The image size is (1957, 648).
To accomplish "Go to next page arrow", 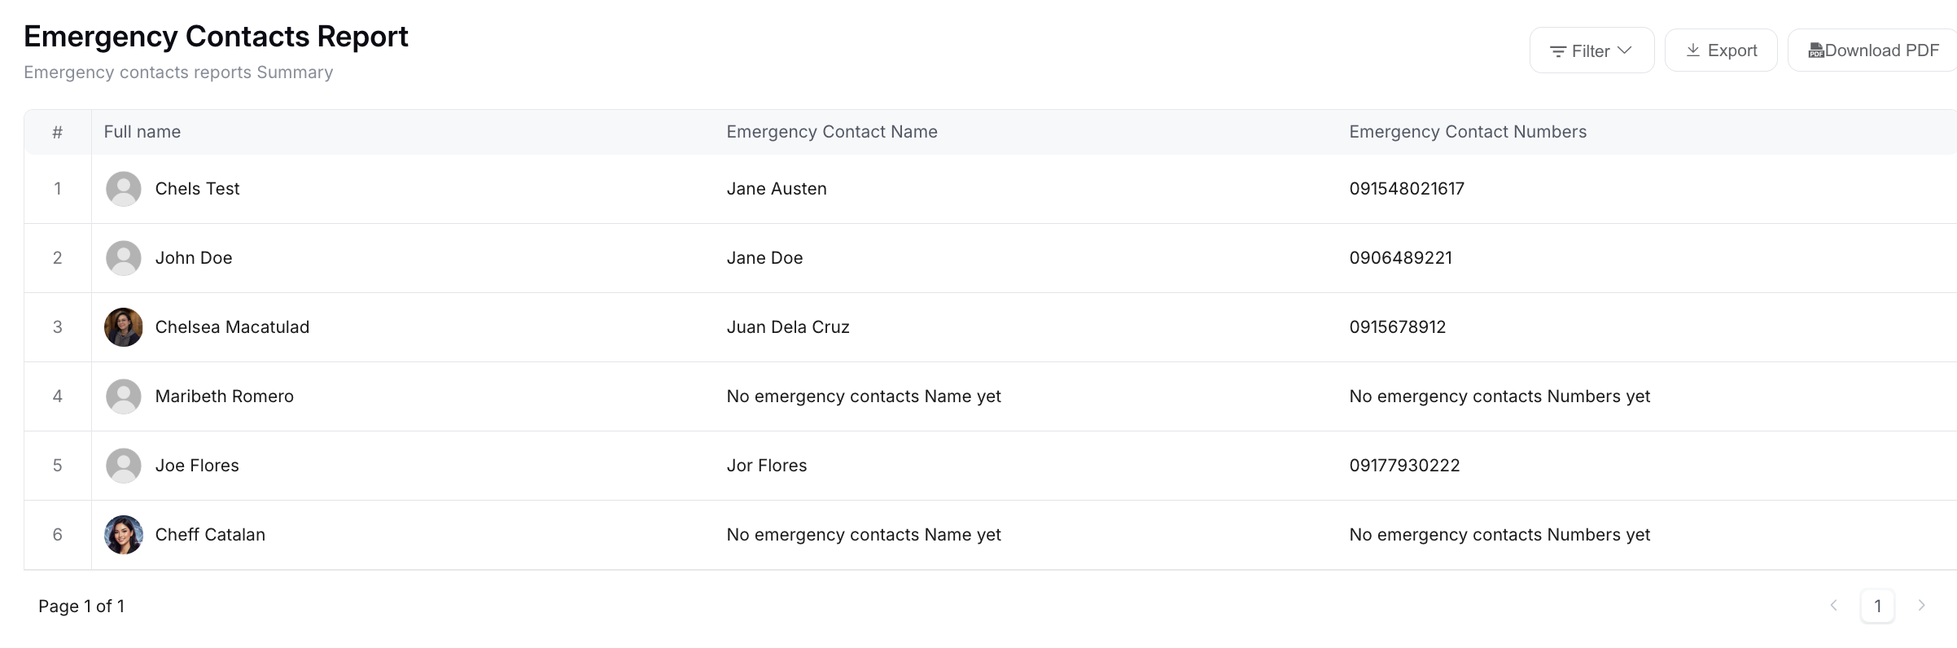I will click(1921, 606).
